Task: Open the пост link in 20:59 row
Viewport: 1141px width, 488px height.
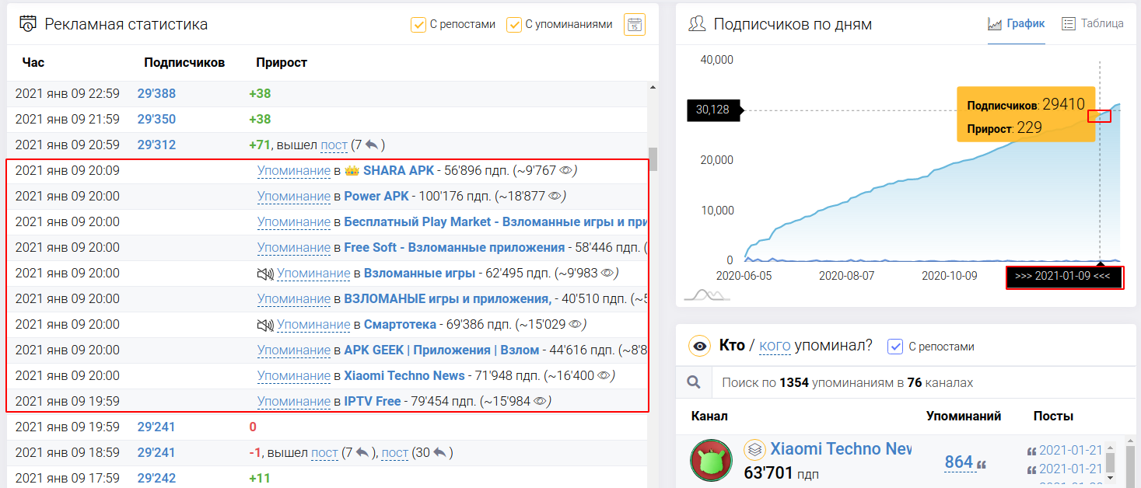Action: coord(334,145)
